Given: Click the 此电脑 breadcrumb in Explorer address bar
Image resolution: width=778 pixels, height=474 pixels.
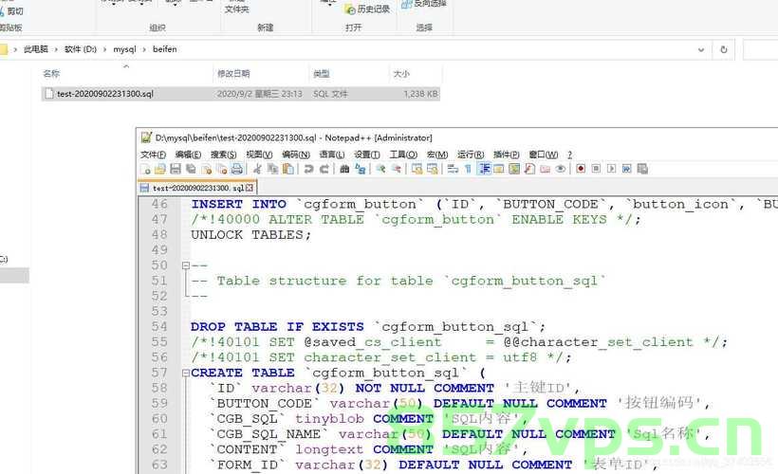Looking at the screenshot, I should [36, 49].
